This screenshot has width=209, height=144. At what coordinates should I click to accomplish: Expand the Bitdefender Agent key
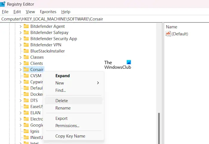coord(20,26)
